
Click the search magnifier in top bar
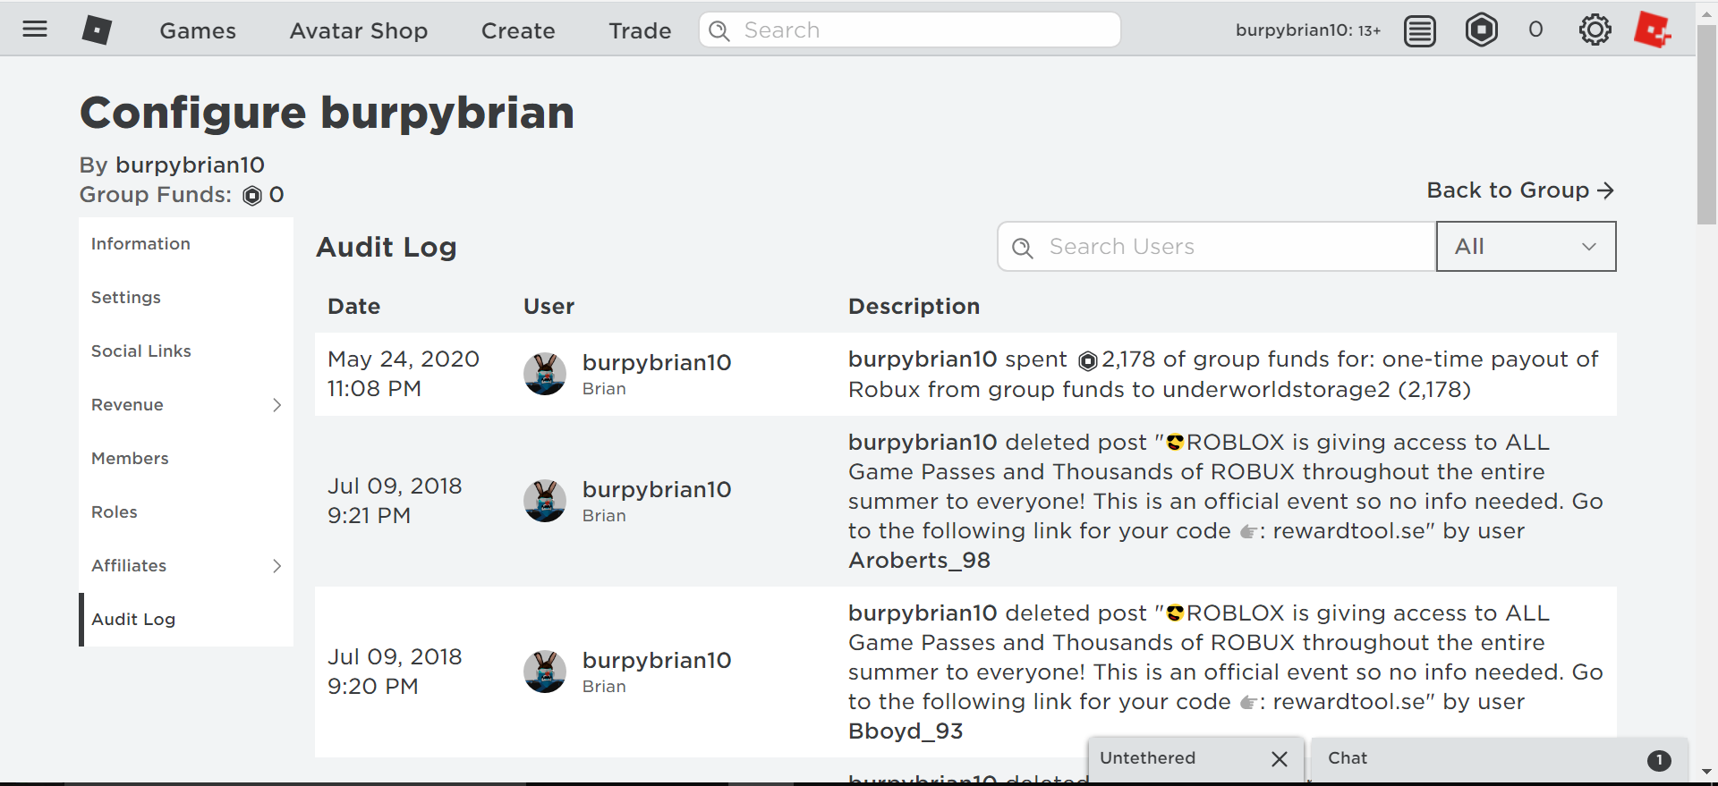[x=719, y=30]
